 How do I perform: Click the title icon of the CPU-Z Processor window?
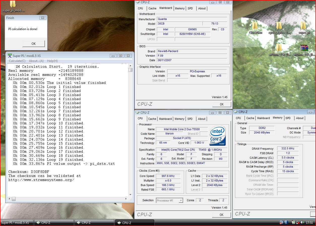coord(137,112)
